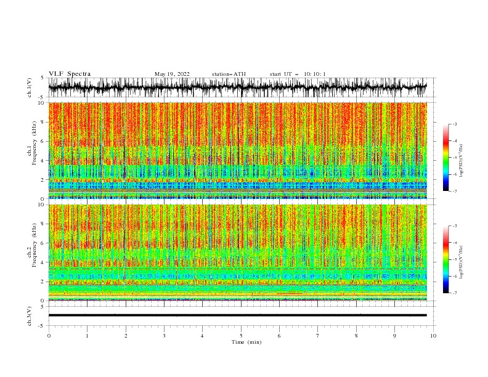Viewport: 488px width, 377px height.
Task: Click the "-5" tick on ch.1 colorbar
Action: (x=455, y=158)
